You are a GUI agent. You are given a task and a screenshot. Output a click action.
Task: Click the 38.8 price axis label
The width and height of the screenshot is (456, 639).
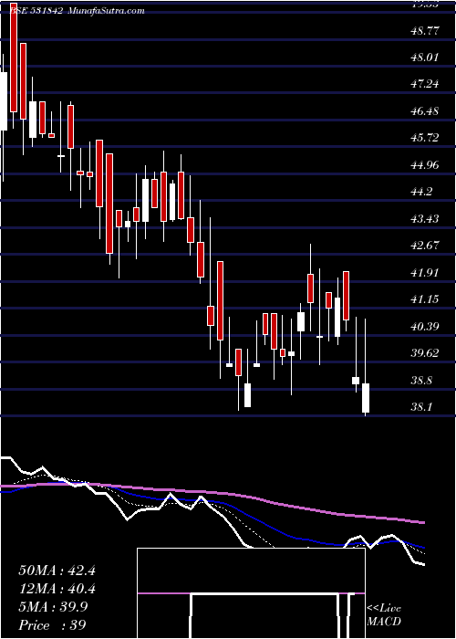[x=421, y=381]
